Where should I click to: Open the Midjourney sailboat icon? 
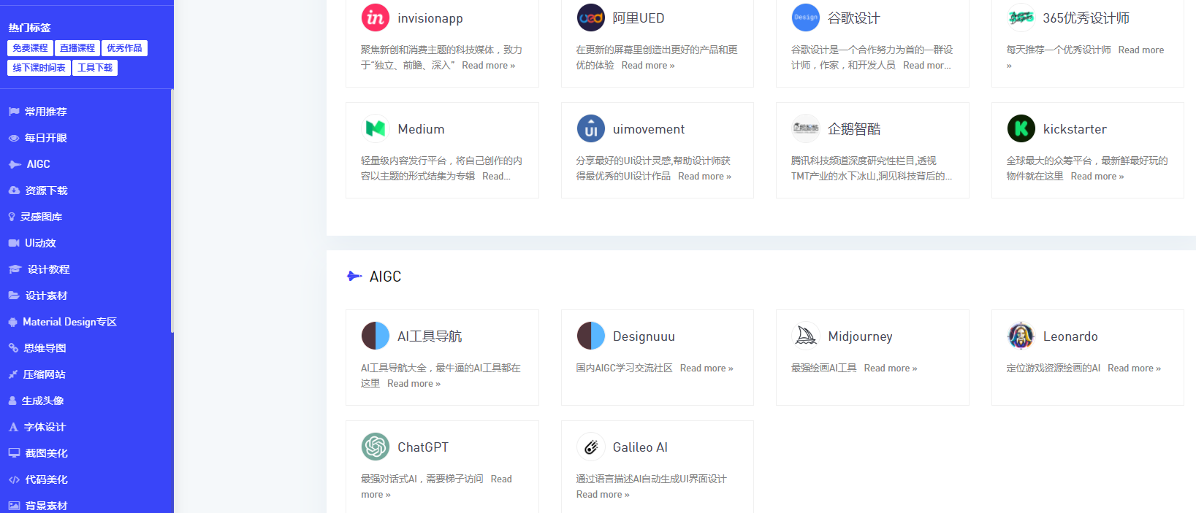(x=805, y=336)
